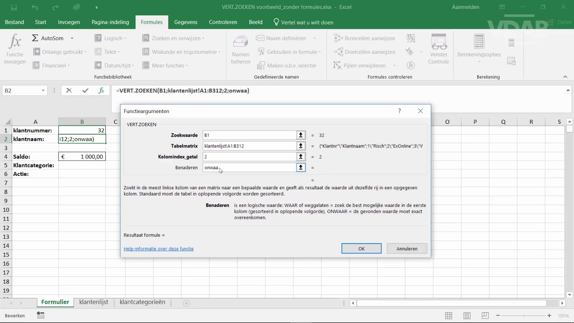574x323 pixels.
Task: Select cell B4 with value 1 000,00
Action: [x=82, y=157]
